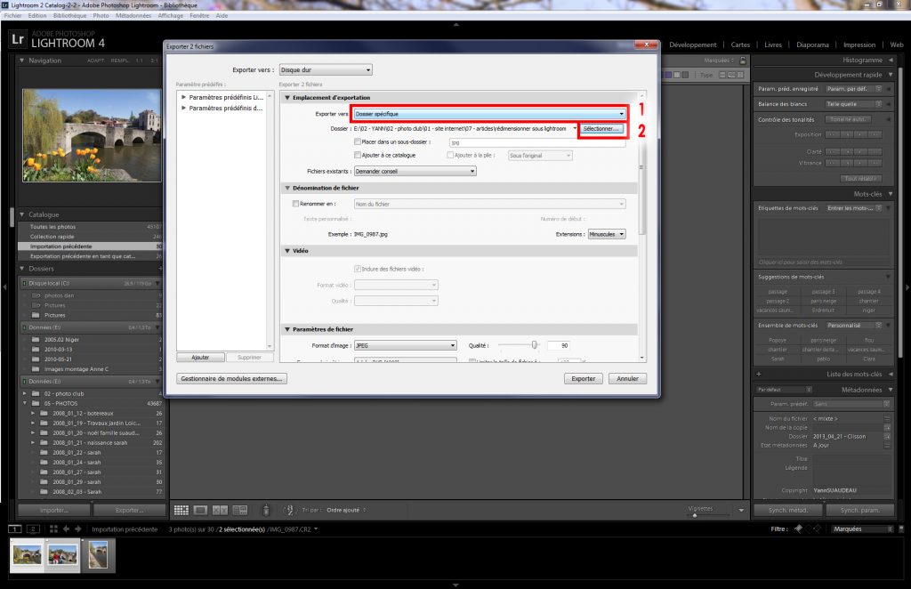Go forward with filmstrip right arrow

tap(78, 529)
